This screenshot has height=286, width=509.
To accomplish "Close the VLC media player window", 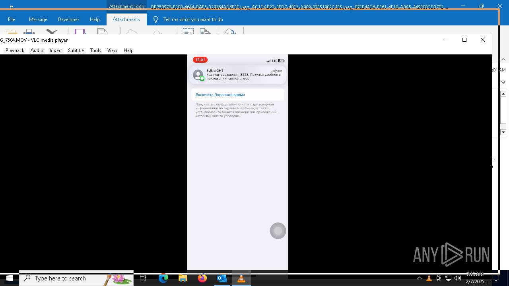I will (483, 40).
